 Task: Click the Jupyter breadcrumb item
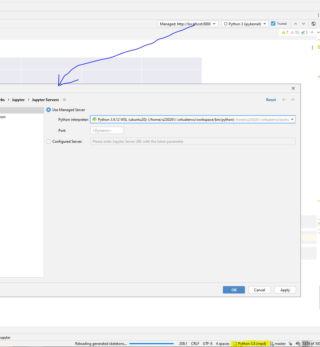point(18,100)
